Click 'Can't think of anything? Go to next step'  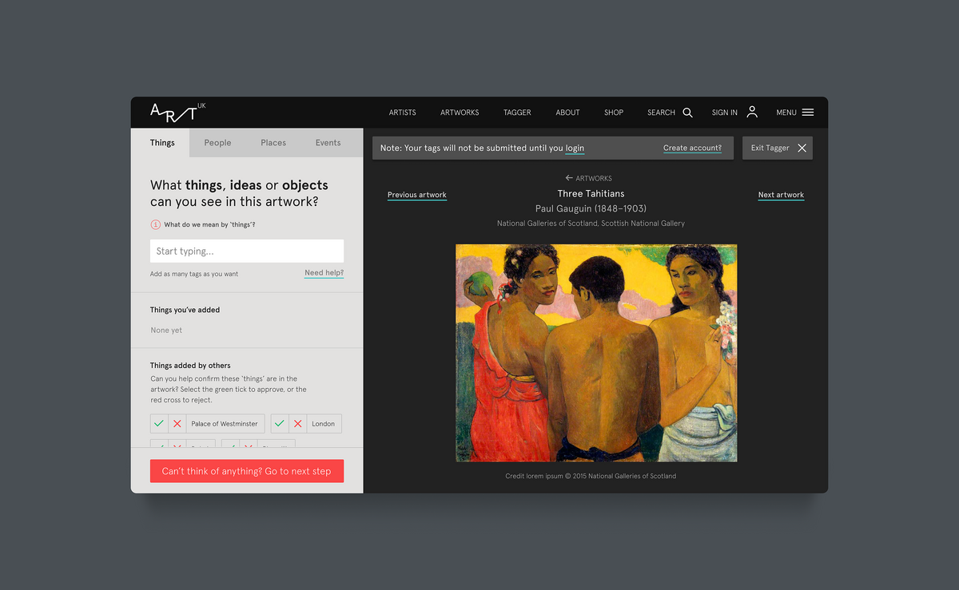pos(246,471)
